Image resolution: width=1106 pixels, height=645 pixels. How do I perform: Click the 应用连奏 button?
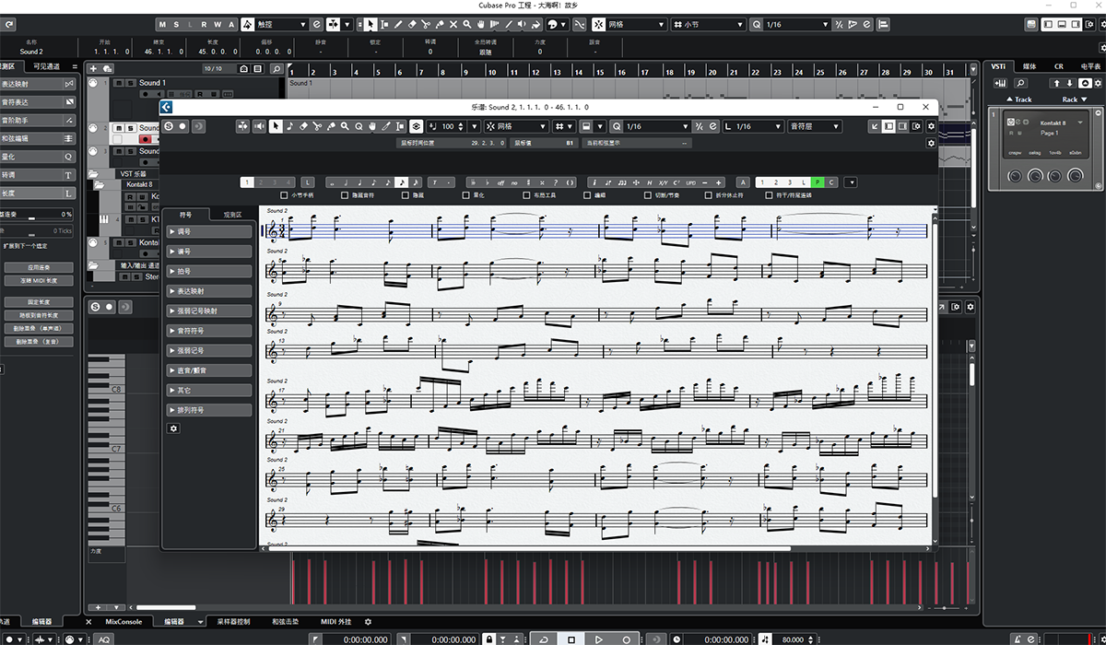[38, 267]
